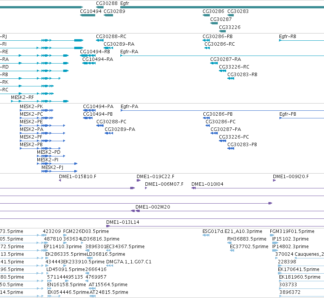Select protein CG30286-PB
This screenshot has height=298, width=324.
[217, 114]
